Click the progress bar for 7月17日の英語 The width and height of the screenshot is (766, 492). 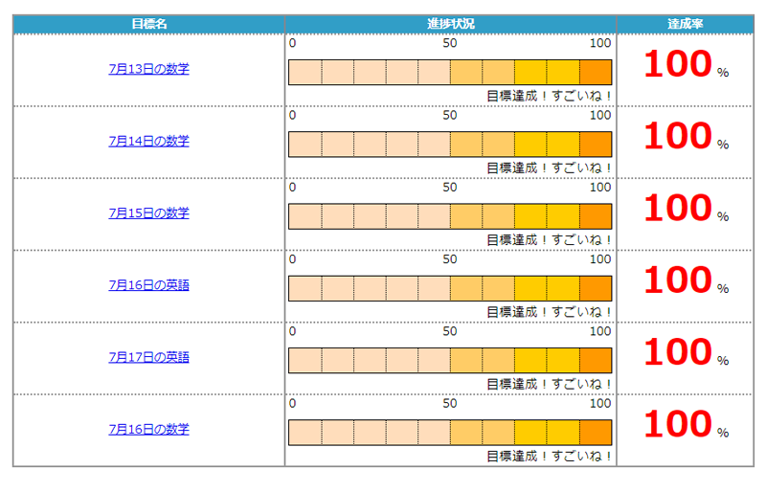tap(450, 360)
